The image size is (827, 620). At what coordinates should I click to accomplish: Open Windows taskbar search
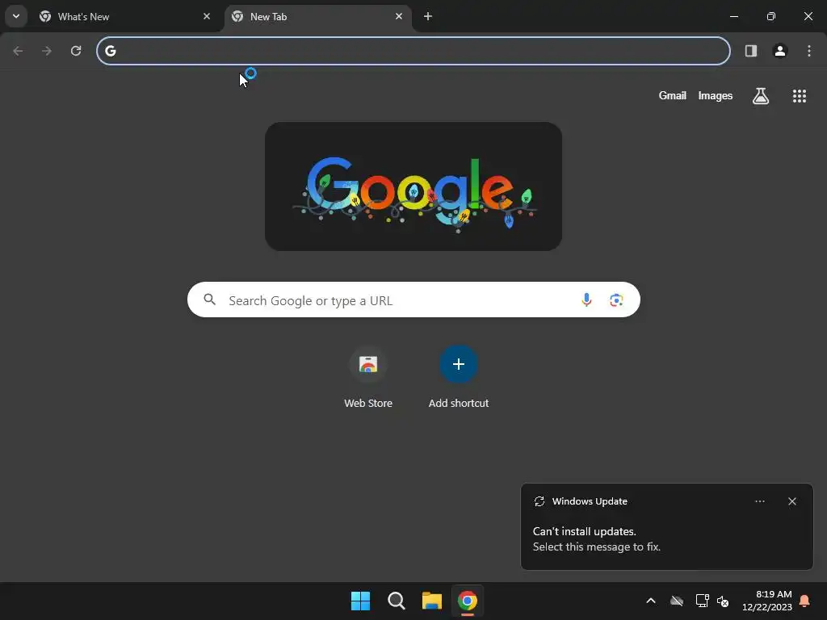tap(396, 601)
